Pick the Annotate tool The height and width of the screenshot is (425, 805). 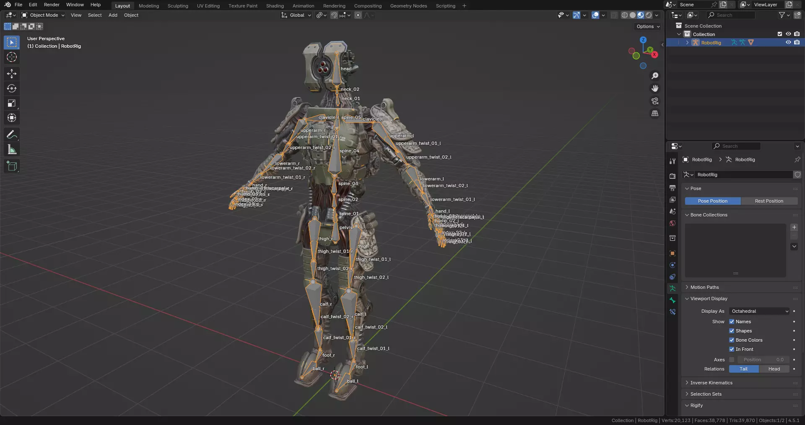click(x=12, y=134)
